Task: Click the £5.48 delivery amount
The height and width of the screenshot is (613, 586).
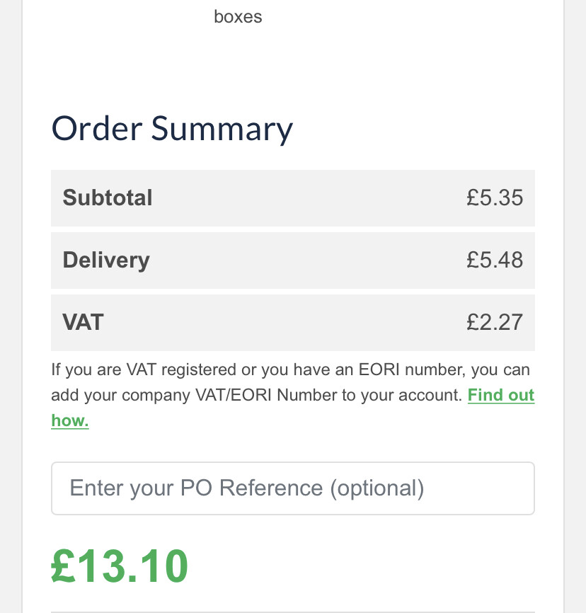Action: tap(495, 260)
